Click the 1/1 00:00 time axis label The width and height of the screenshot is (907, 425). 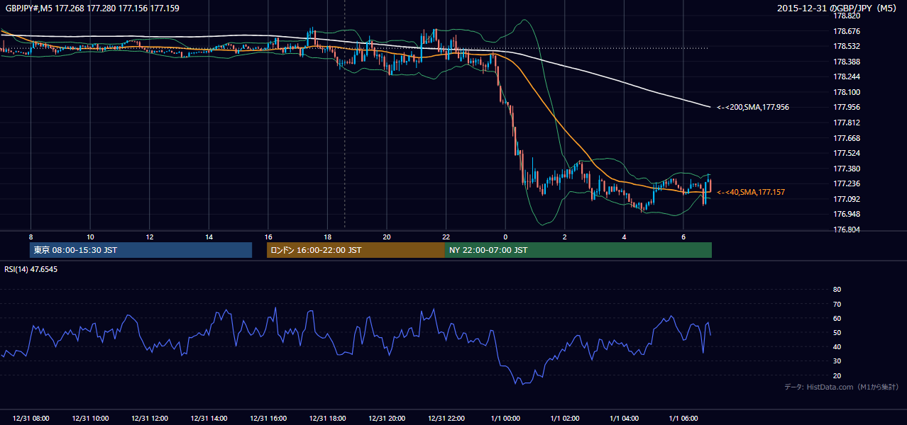(505, 419)
